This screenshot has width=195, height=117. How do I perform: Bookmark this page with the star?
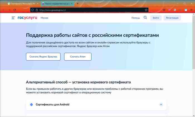point(146,10)
